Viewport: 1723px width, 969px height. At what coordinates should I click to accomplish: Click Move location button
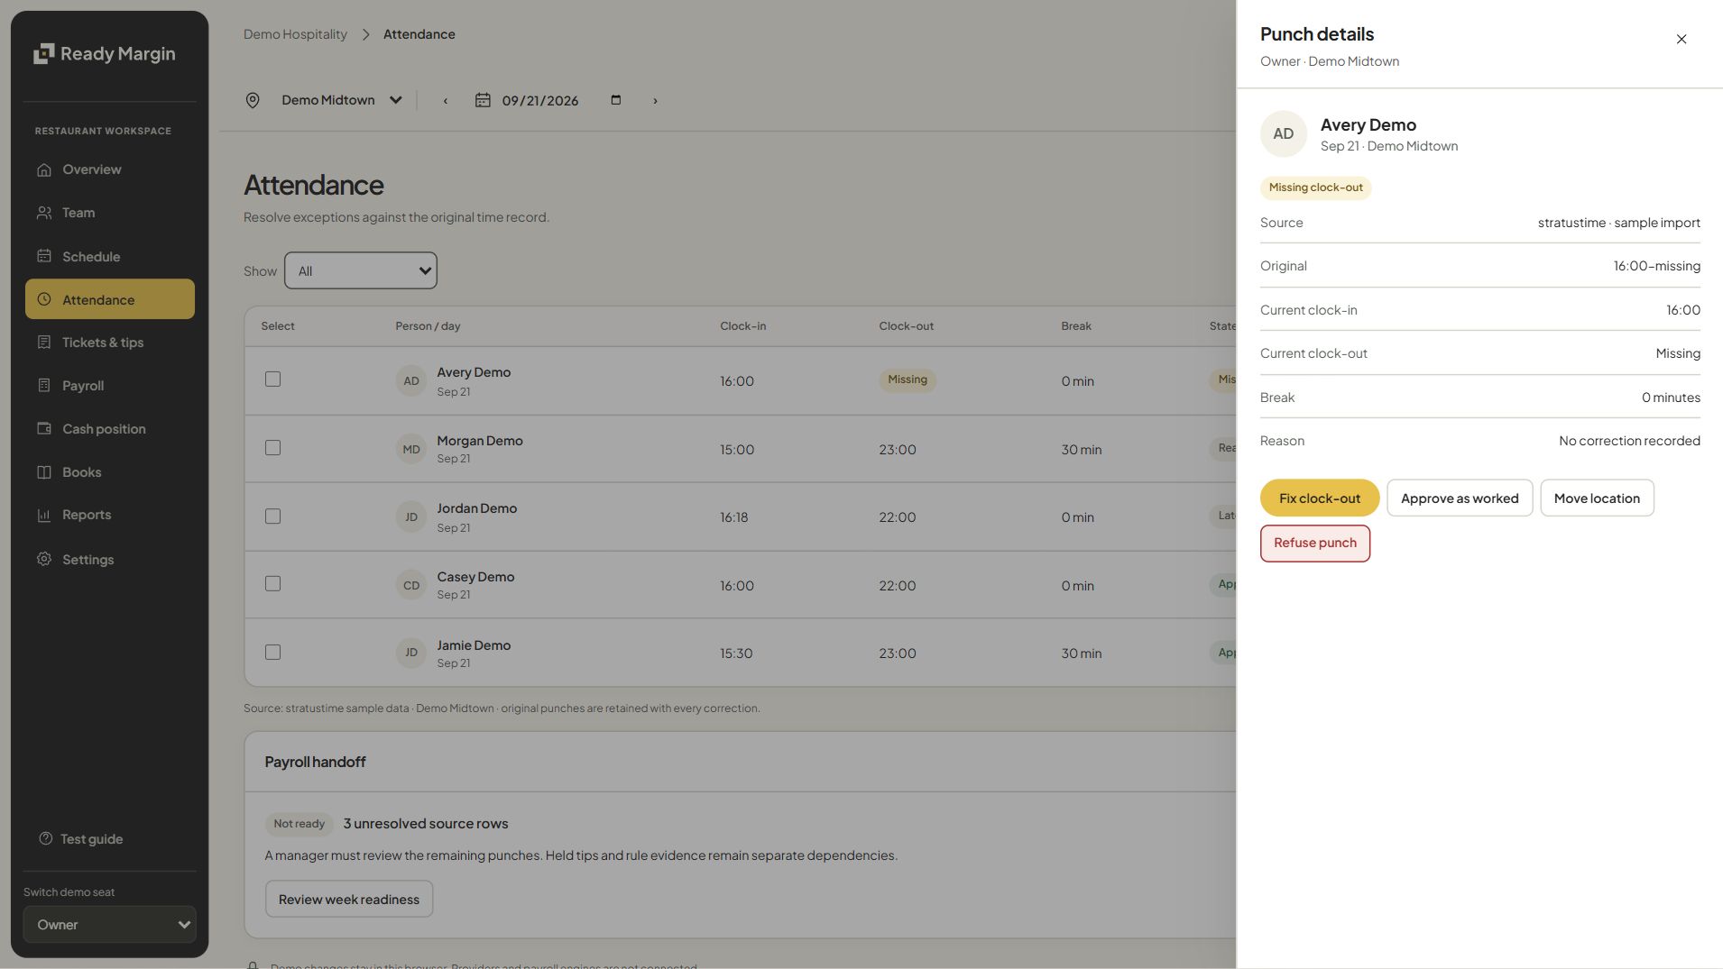click(1597, 498)
